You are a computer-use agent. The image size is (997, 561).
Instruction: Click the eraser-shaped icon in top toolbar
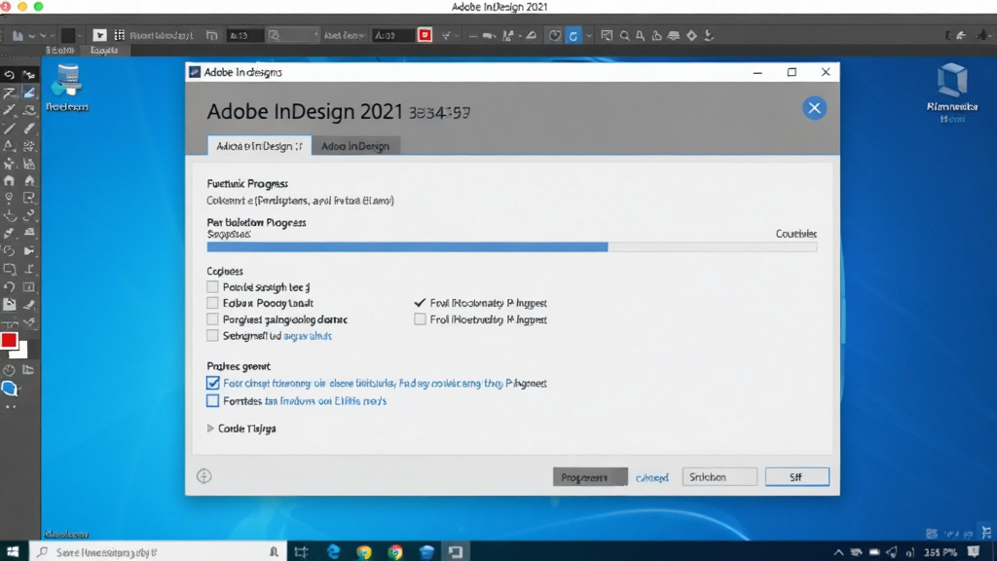531,36
